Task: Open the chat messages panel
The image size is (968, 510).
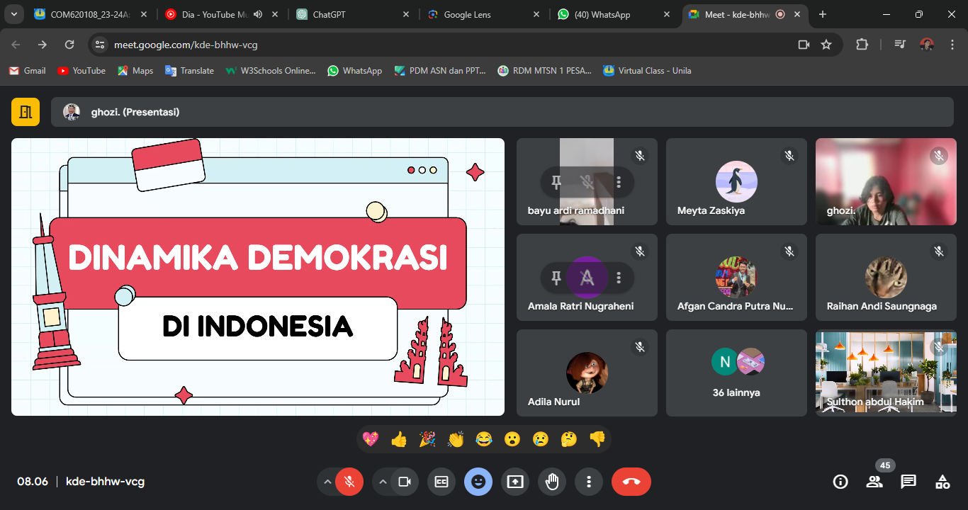Action: (x=908, y=482)
